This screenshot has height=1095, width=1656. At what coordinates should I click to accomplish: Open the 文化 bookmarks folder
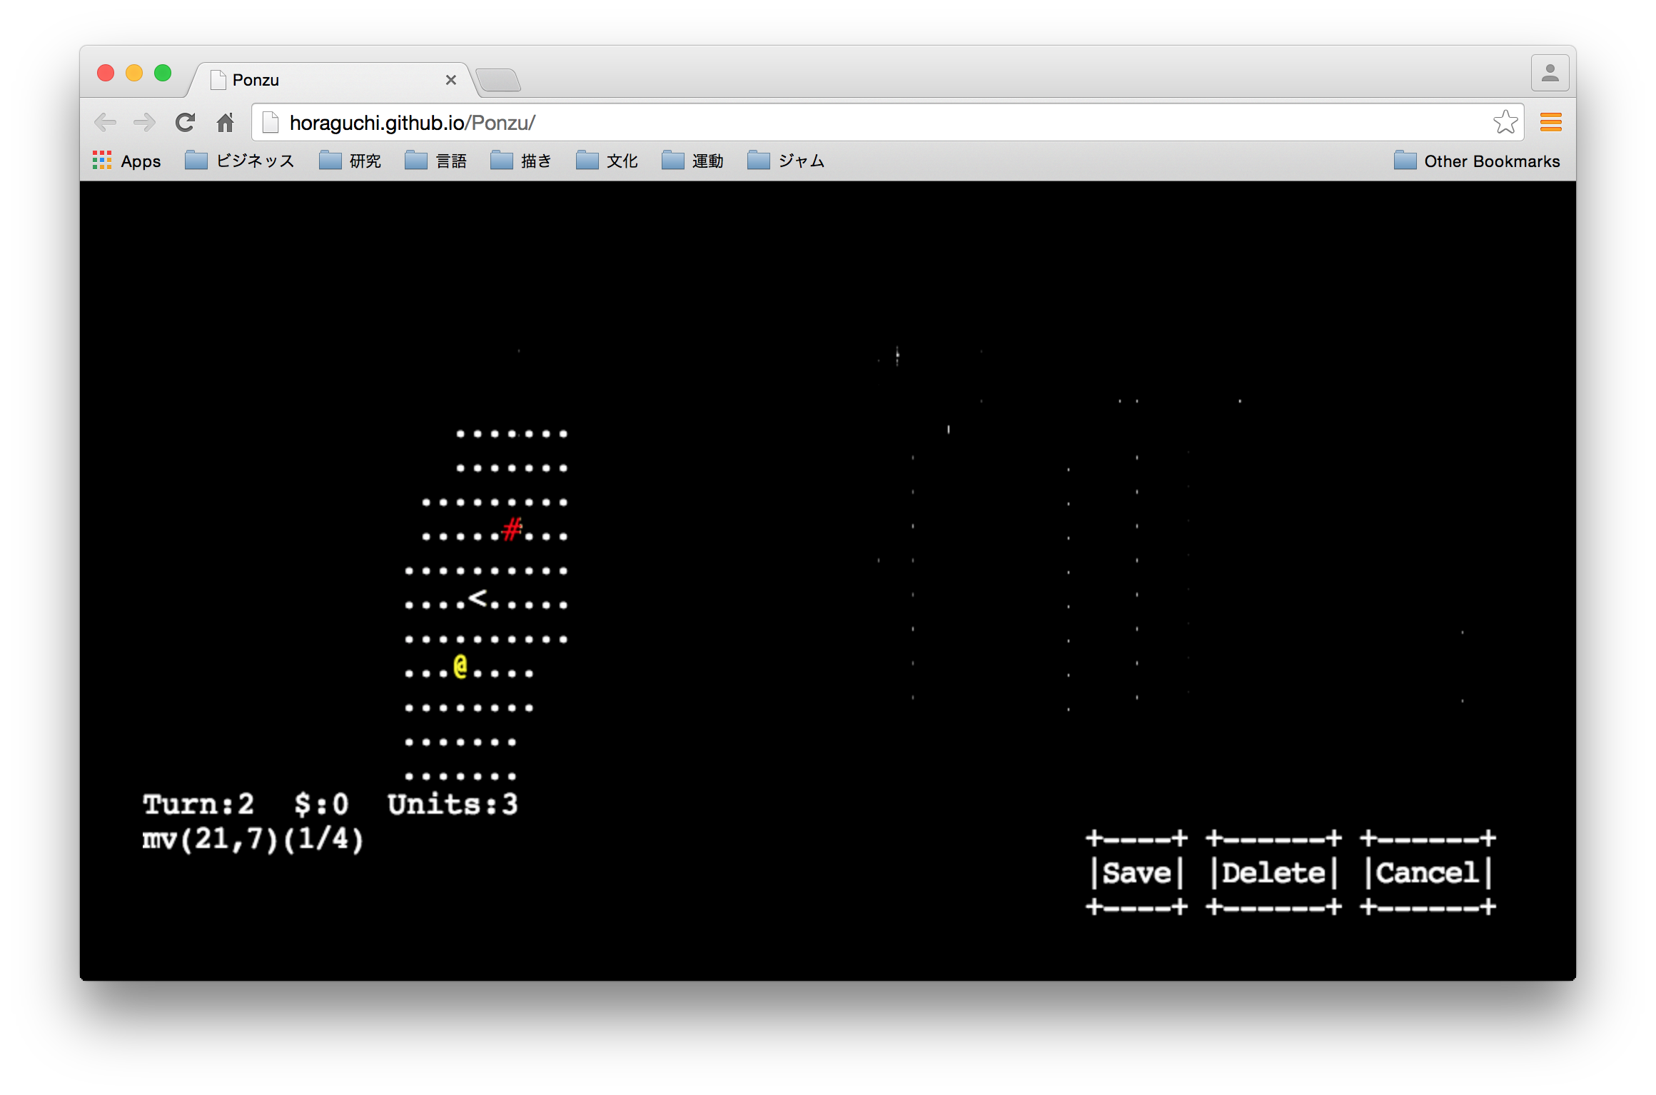[x=607, y=161]
